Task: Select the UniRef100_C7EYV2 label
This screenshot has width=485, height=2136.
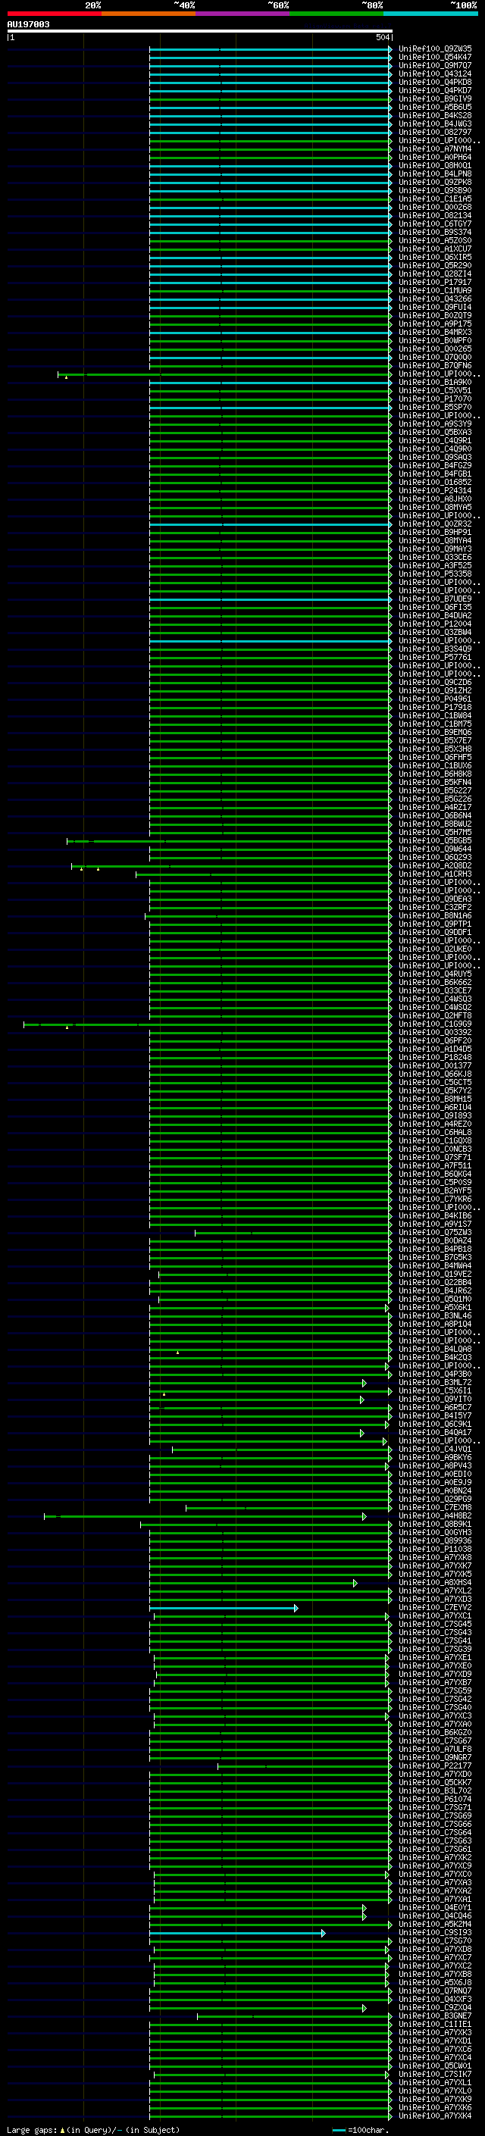Action: (x=435, y=1607)
